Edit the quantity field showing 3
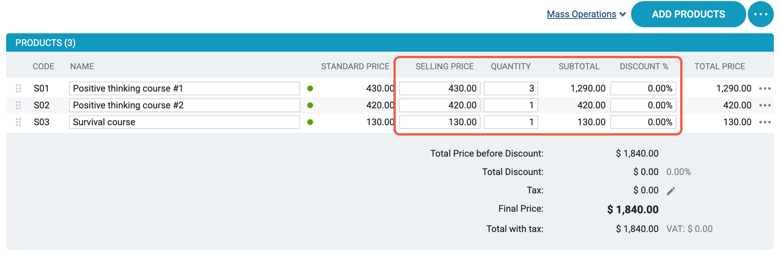Viewport: 780px width, 255px height. click(x=511, y=88)
